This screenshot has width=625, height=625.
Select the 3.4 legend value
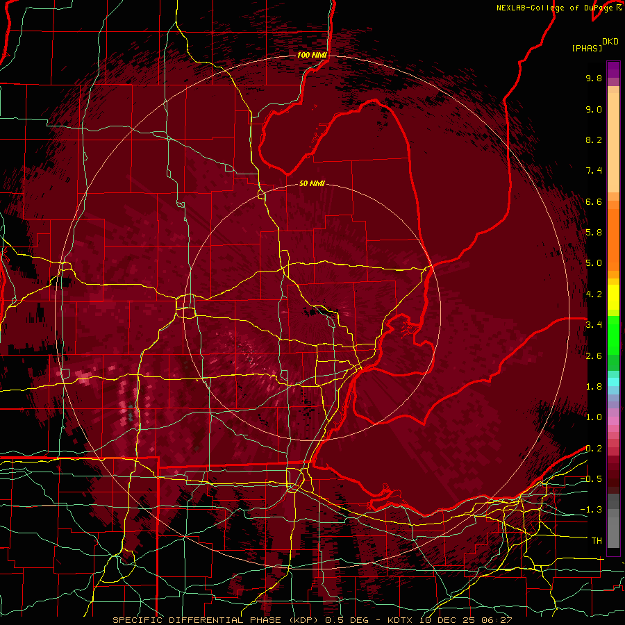pos(594,325)
